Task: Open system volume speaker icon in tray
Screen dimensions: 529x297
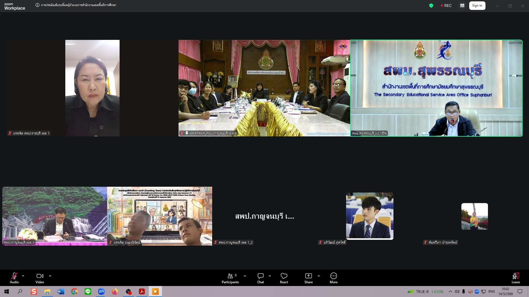Action: click(x=457, y=291)
